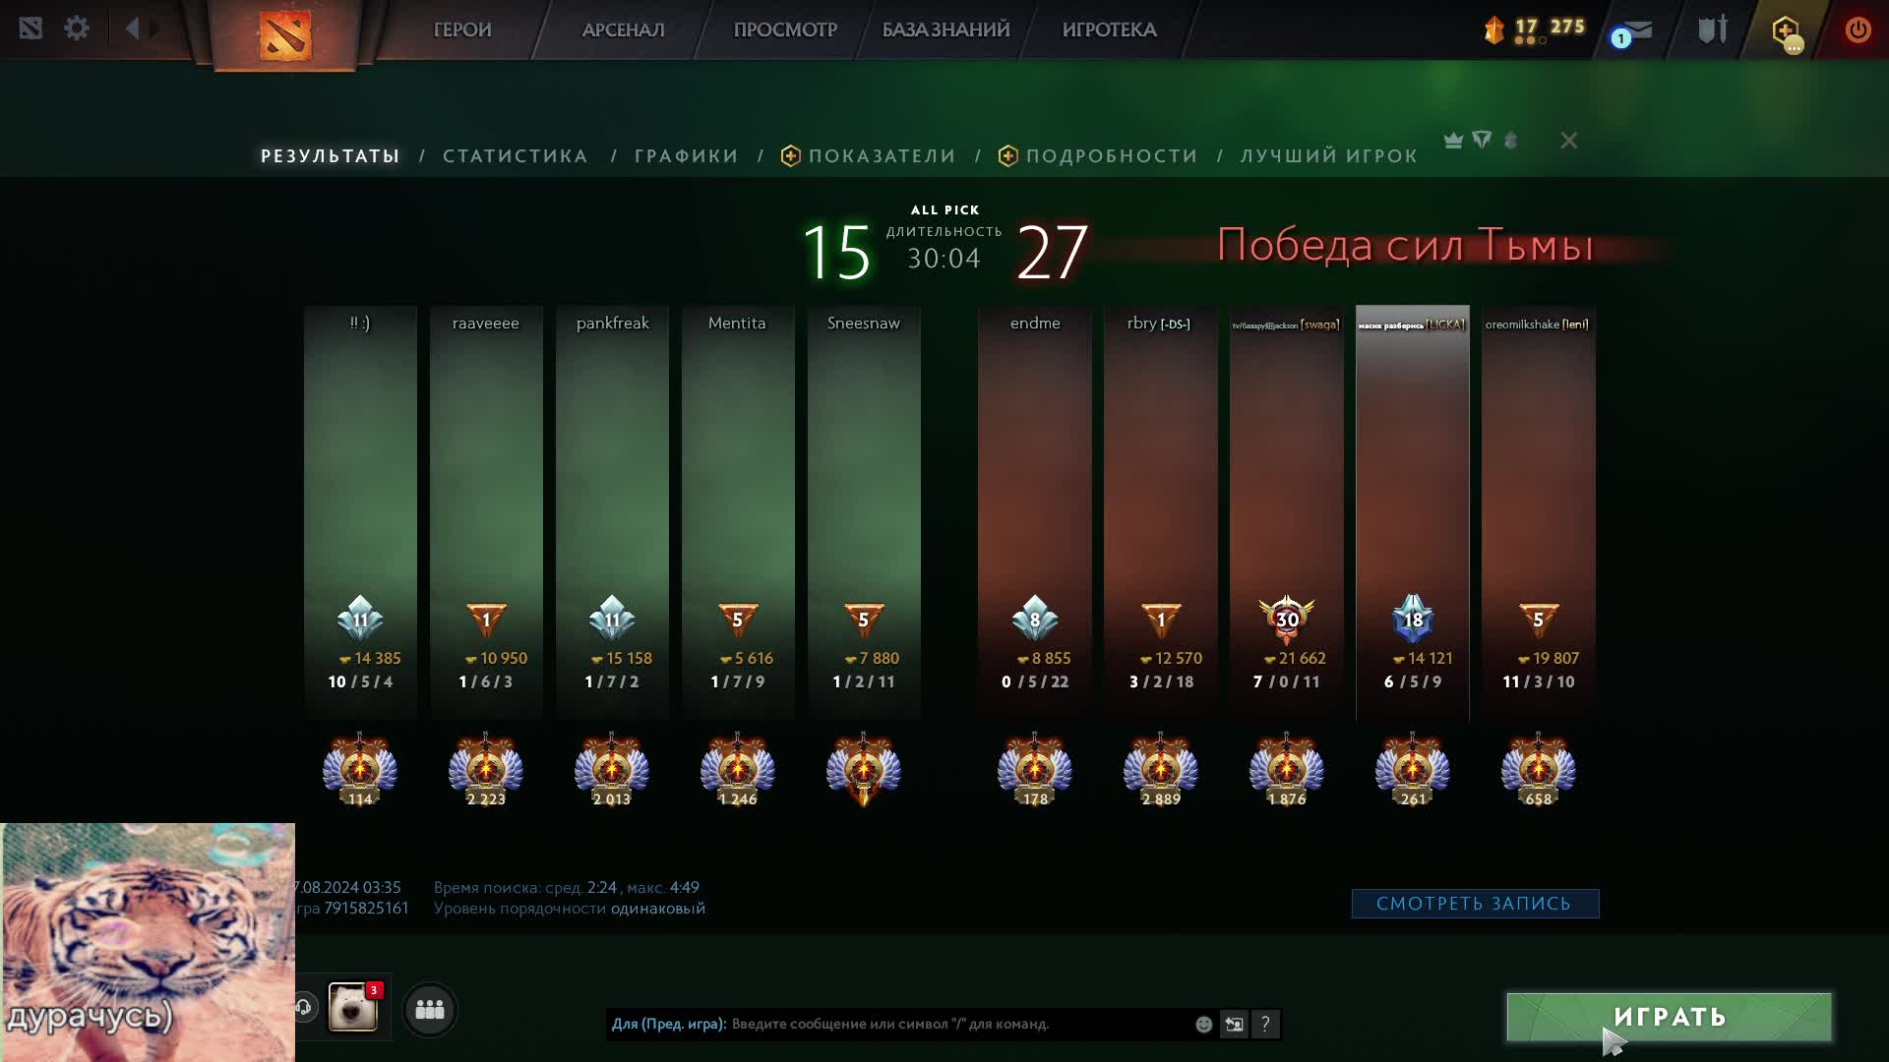Click the voice headset icon near avatar

[x=304, y=1007]
